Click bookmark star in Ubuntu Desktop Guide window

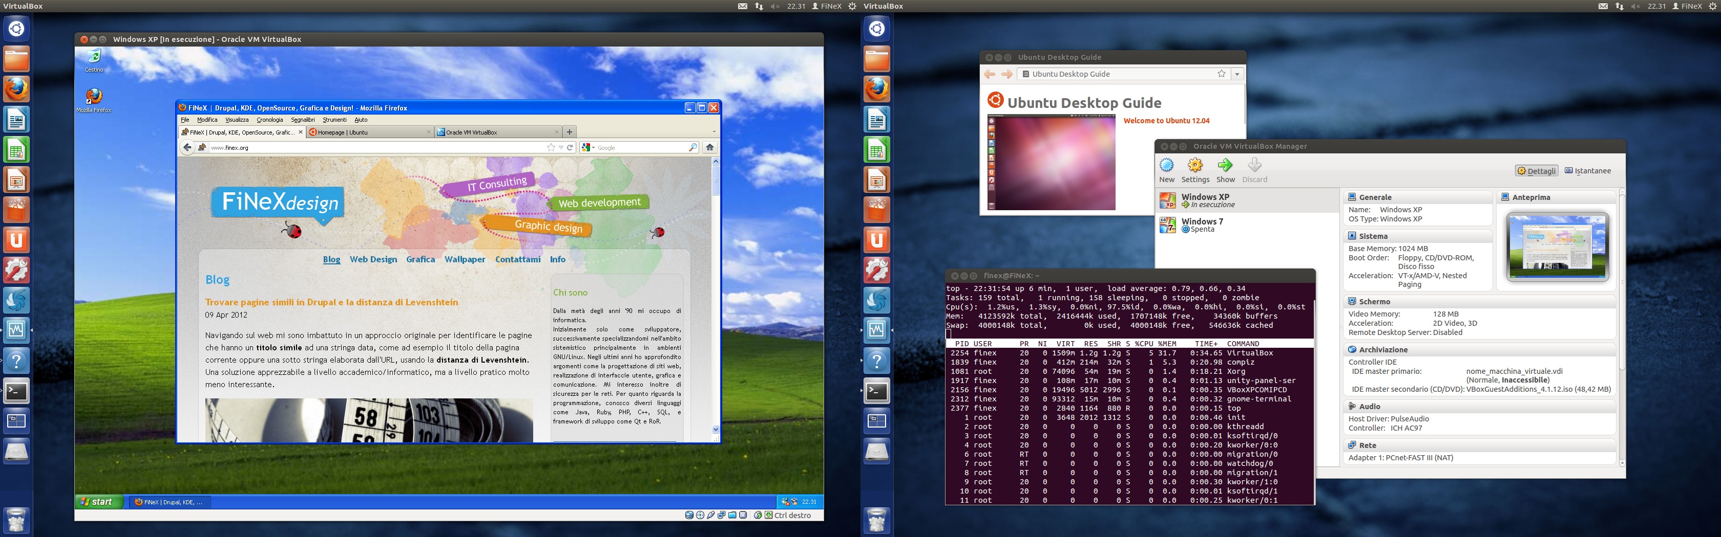coord(1221,74)
